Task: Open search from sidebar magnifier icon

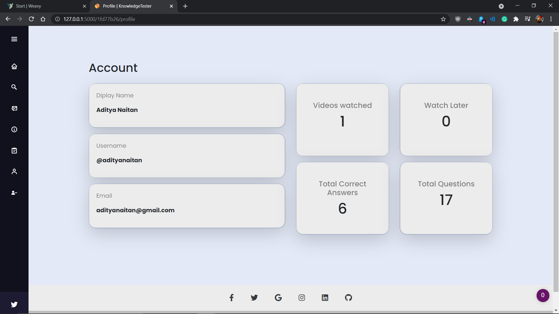Action: coord(14,87)
